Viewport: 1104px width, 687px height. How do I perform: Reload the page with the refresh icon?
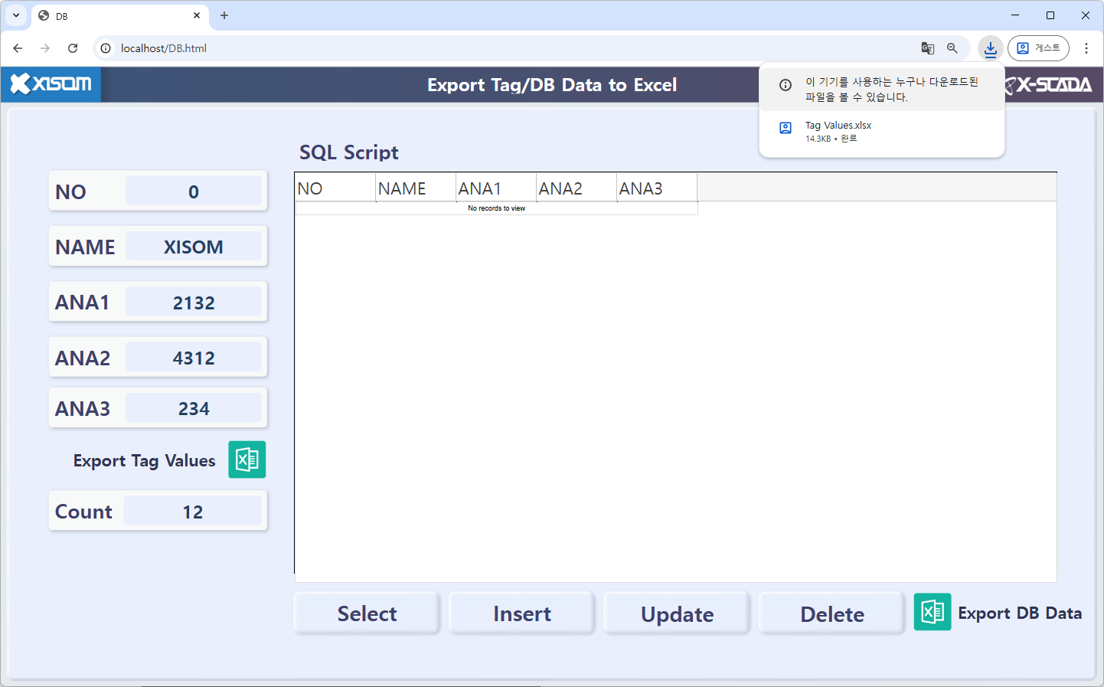pos(73,48)
